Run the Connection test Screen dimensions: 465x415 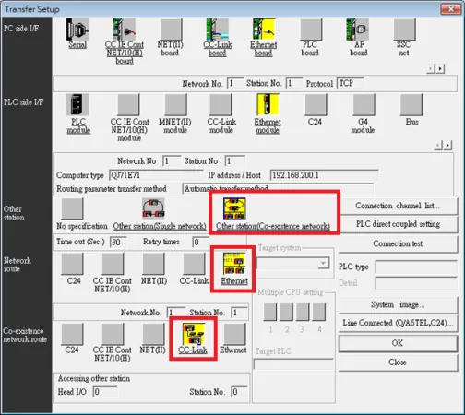coord(398,243)
